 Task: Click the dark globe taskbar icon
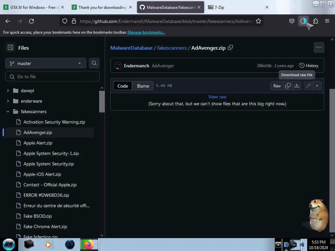click(70, 244)
